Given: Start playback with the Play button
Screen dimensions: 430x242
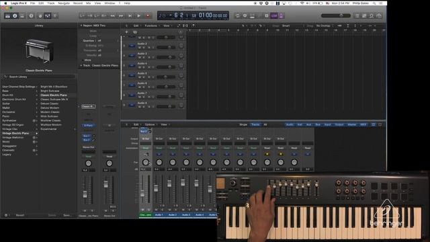Looking at the screenshot, I should pyautogui.click(x=139, y=16).
